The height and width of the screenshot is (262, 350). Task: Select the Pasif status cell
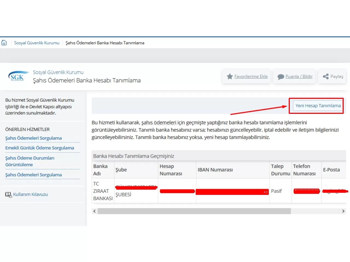click(276, 191)
